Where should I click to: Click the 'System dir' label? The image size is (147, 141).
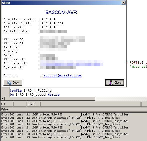[13, 67]
